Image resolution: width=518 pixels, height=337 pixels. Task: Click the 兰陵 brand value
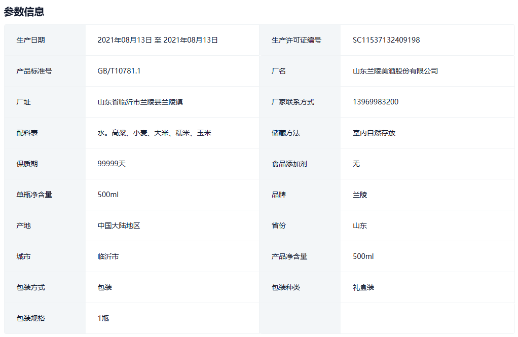click(360, 195)
